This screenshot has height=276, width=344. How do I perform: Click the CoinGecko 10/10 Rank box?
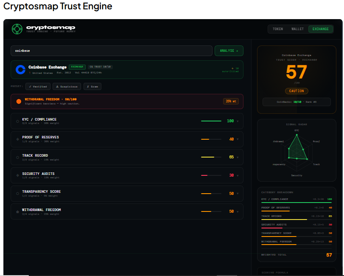(x=296, y=102)
